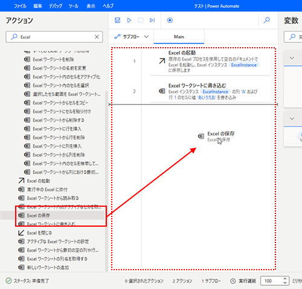Image resolution: width=302 pixels, height=289 pixels.
Task: Click the 新しいワークシートの追加 icon
Action: tap(21, 267)
